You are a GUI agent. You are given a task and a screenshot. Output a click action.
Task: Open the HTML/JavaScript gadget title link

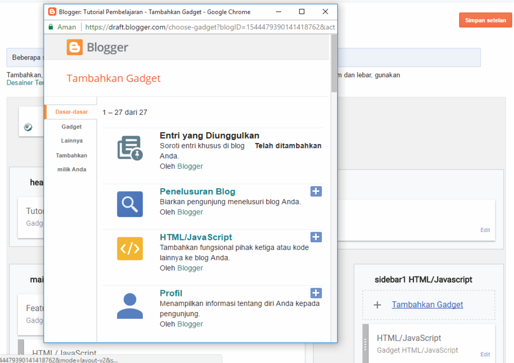pos(196,237)
